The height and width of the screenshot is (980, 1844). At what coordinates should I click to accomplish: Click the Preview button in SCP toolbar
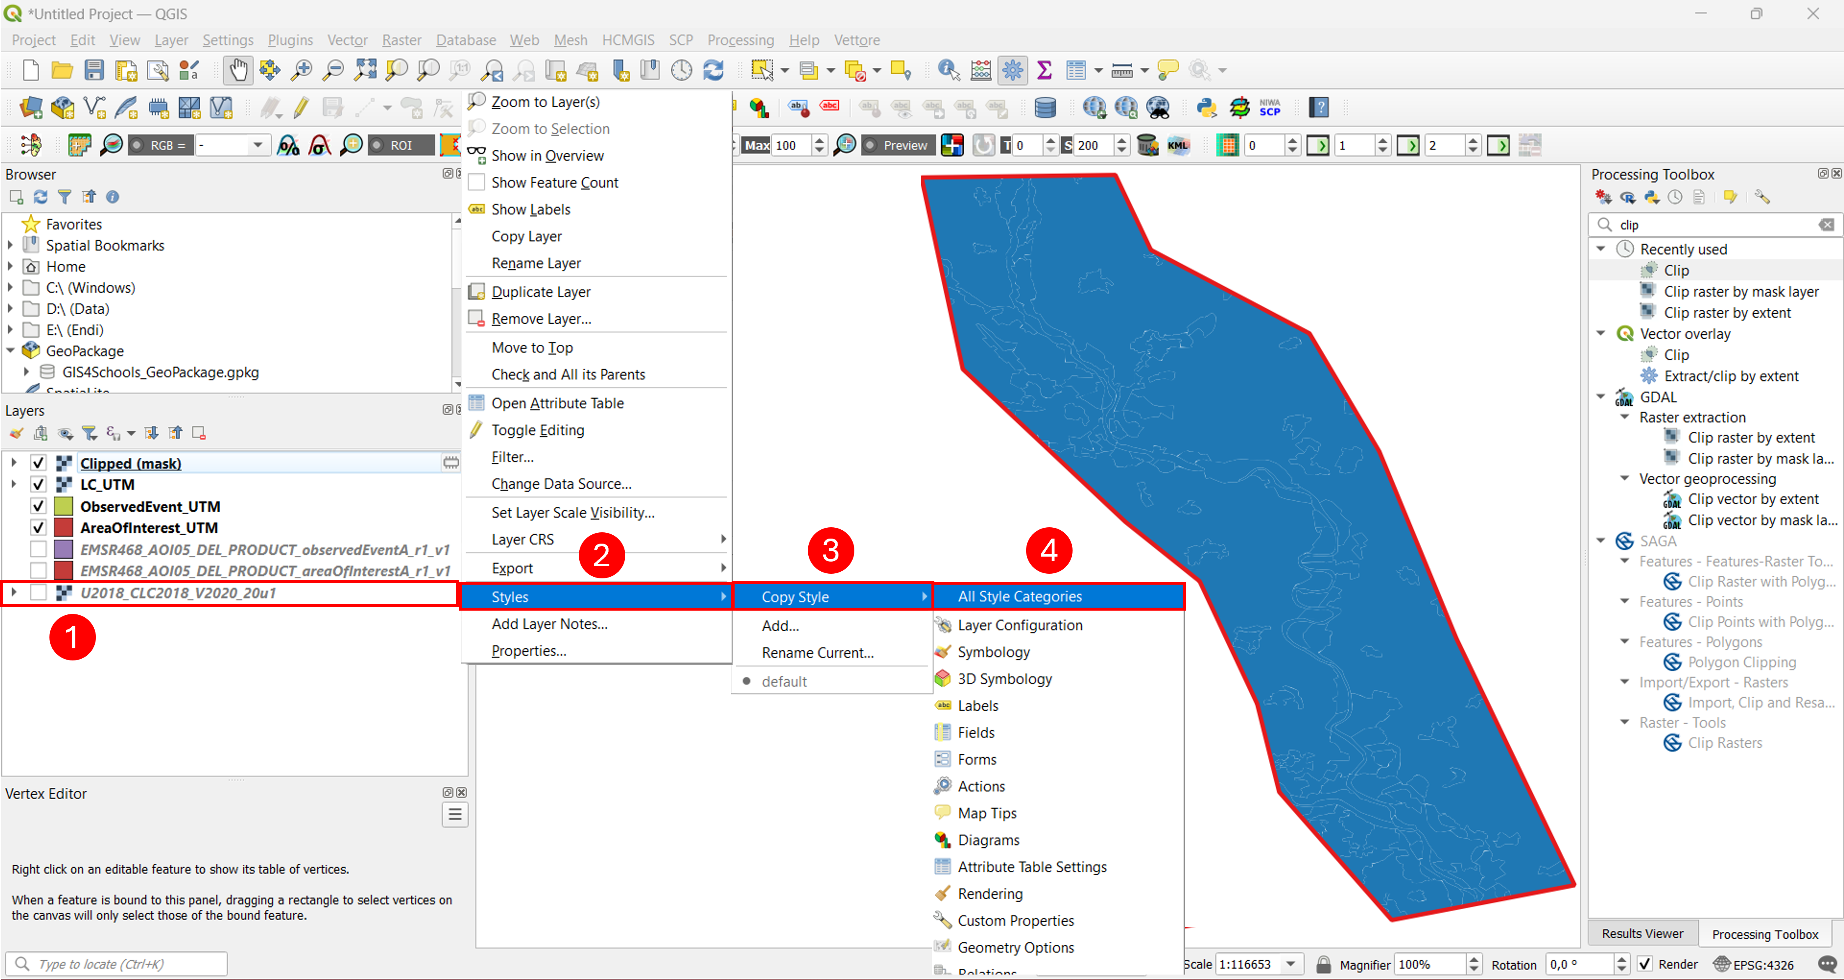[x=897, y=145]
